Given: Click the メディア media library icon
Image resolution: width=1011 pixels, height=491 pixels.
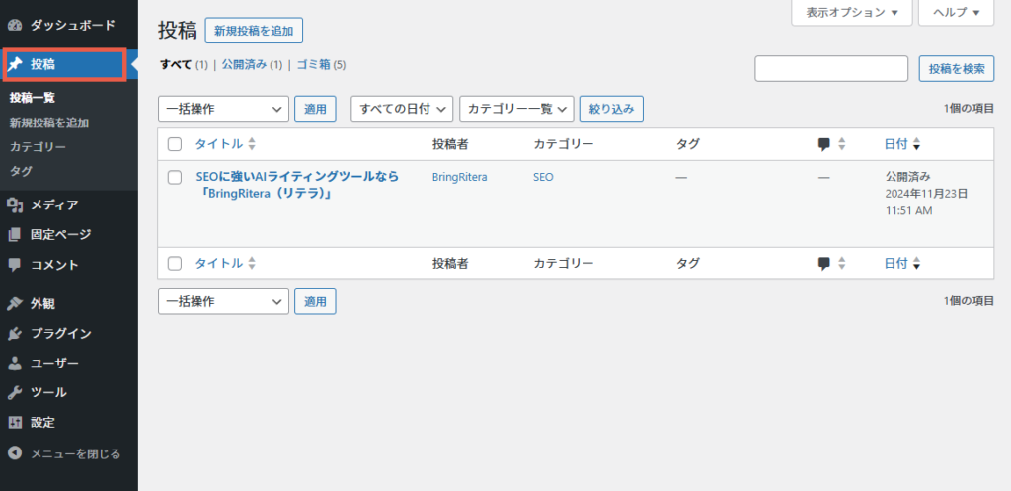Looking at the screenshot, I should (16, 205).
